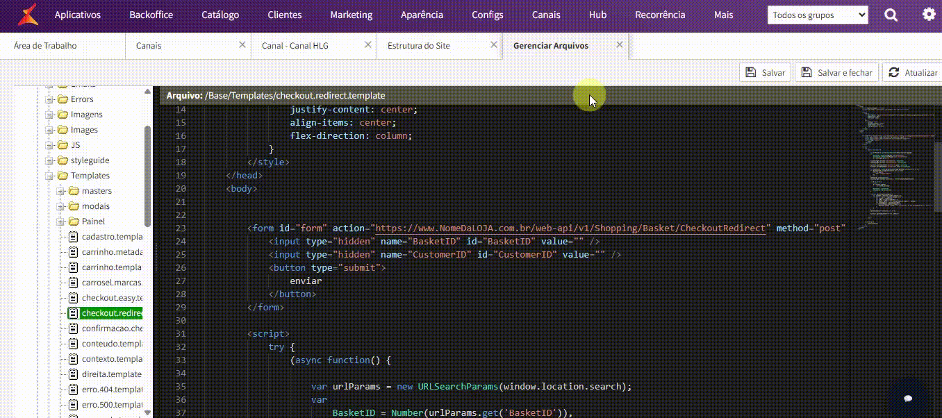
Task: Click the Salvar e fechar button
Action: point(837,72)
